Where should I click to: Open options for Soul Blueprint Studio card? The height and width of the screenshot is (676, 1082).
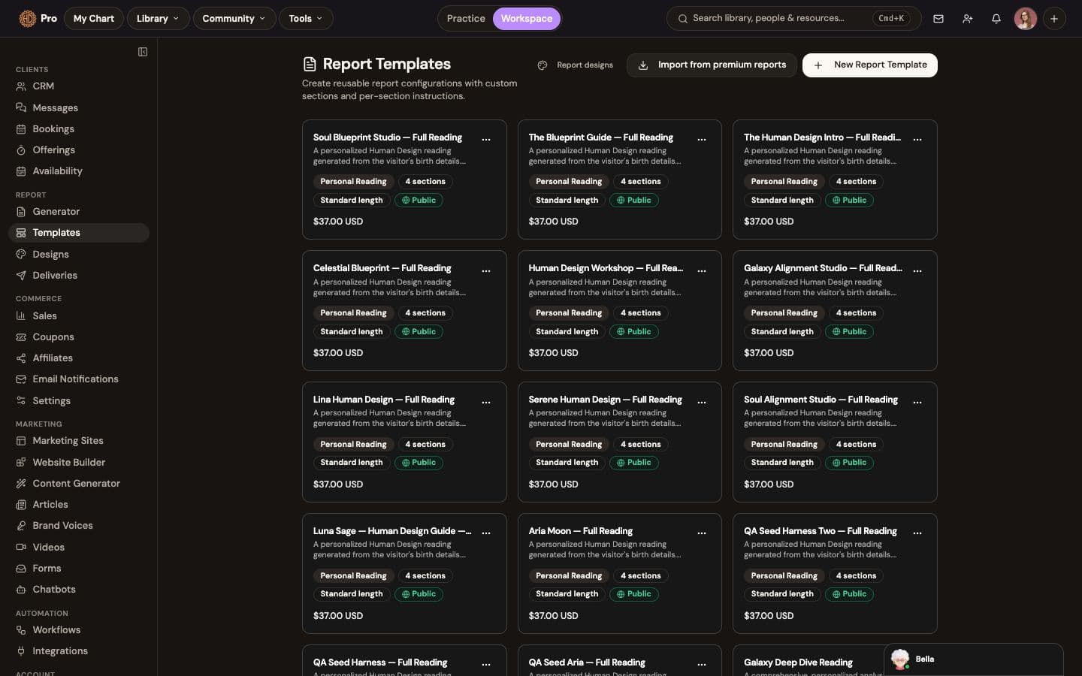tap(486, 139)
